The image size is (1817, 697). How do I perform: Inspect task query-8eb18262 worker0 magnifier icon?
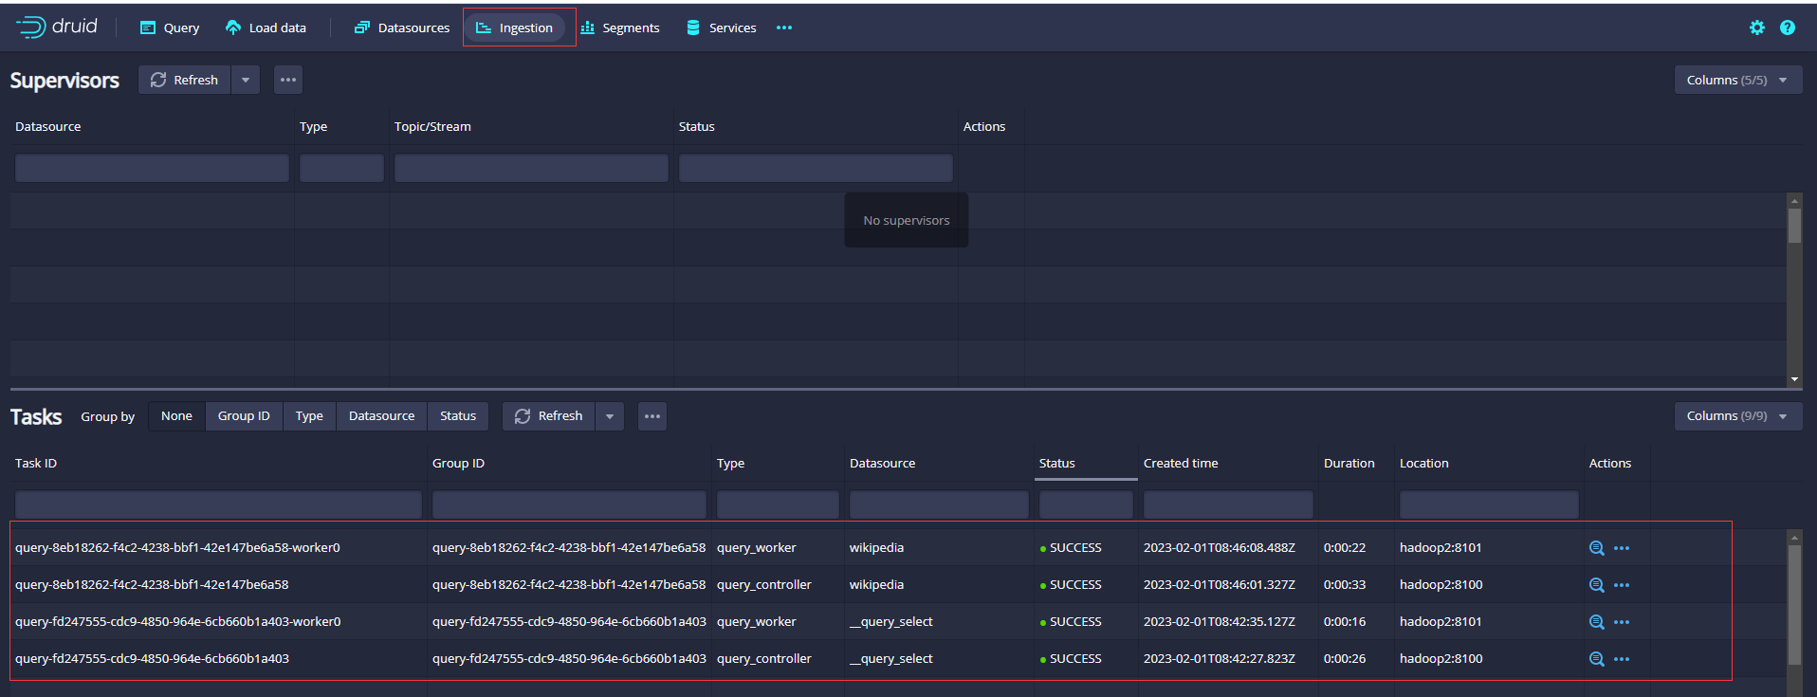(1597, 548)
